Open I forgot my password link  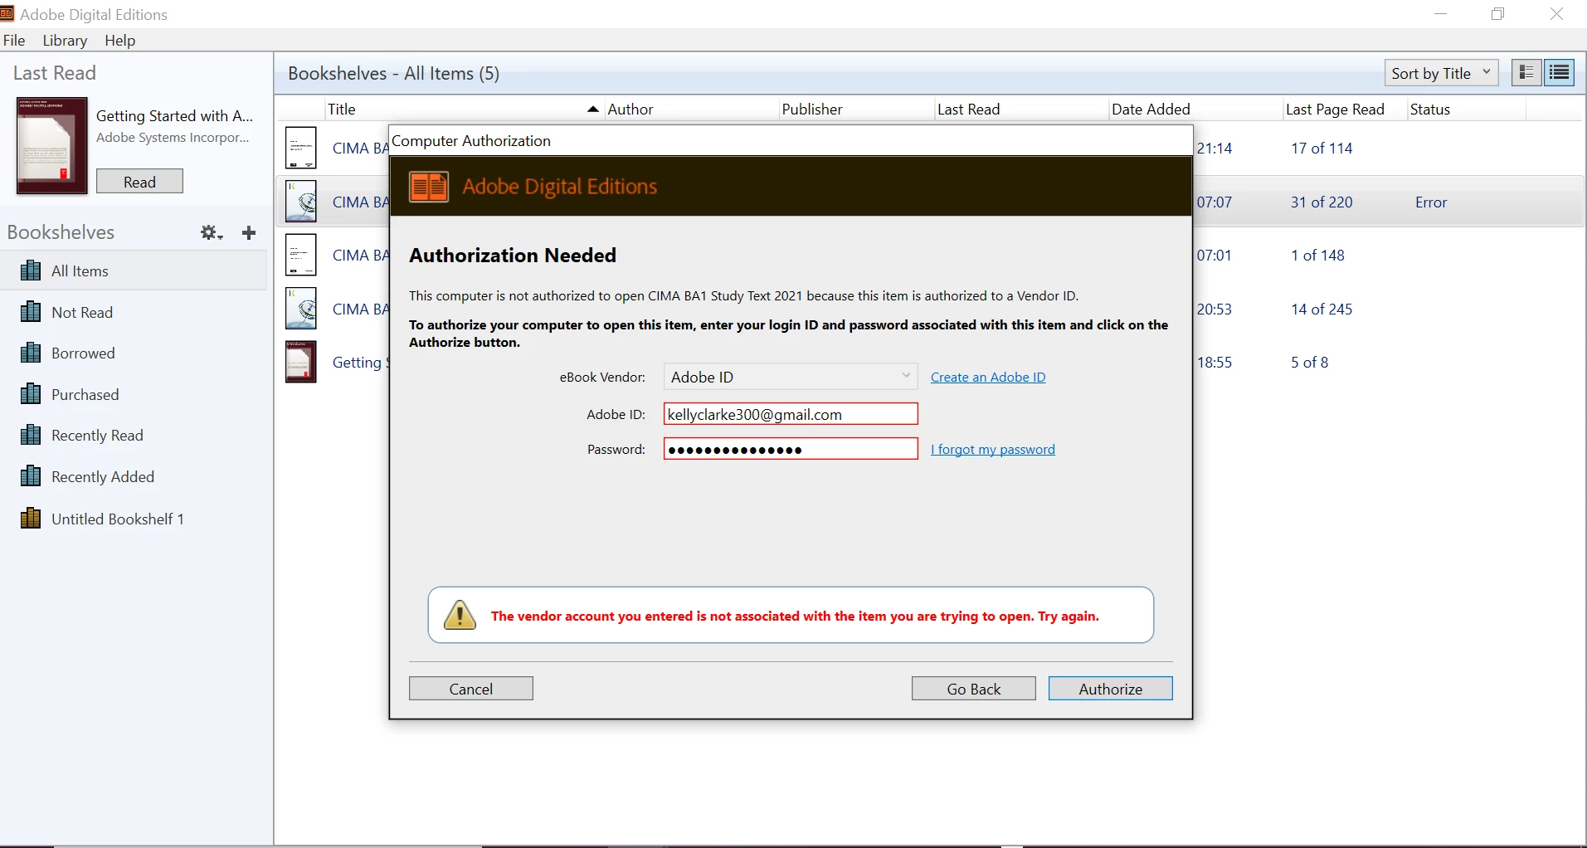coord(993,449)
